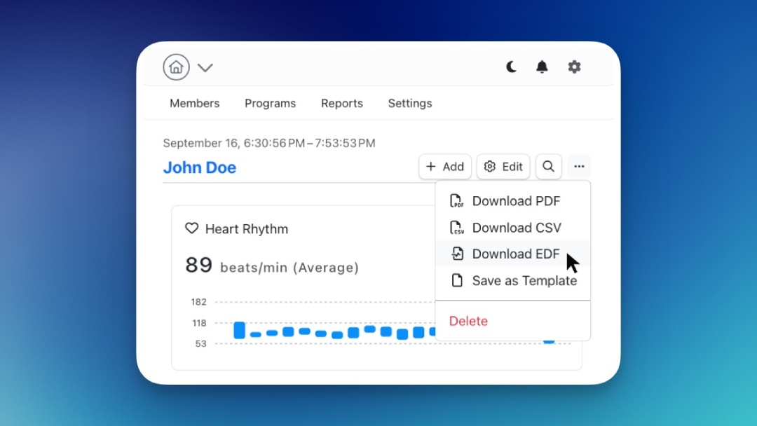757x426 pixels.
Task: Choose Download CSV menu entry
Action: (x=515, y=228)
